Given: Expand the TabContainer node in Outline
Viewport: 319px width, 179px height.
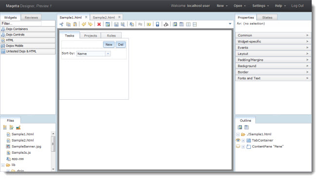Looking at the screenshot, I should point(243,141).
